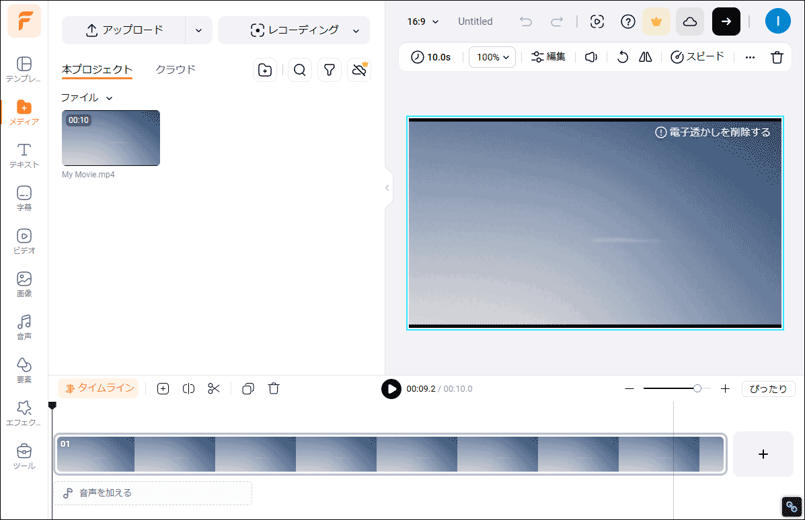Zoom in the timeline with plus

coord(725,389)
